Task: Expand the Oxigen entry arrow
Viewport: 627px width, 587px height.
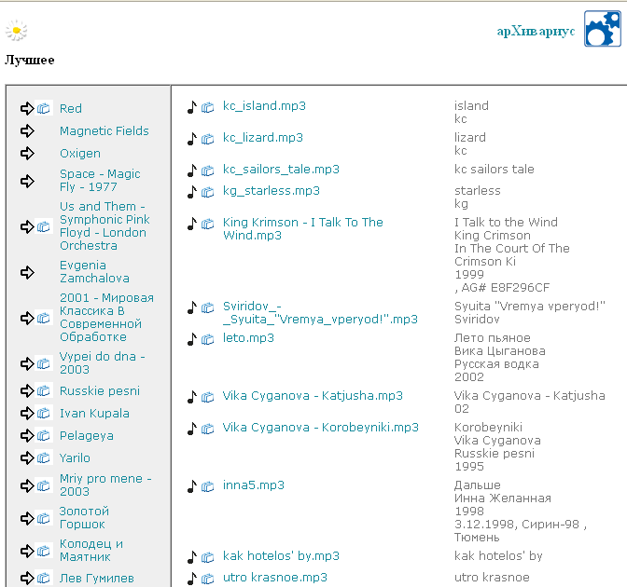Action: tap(27, 154)
